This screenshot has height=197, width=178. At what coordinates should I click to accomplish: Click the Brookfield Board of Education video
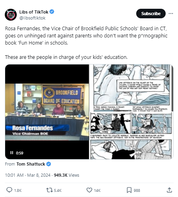47,112
